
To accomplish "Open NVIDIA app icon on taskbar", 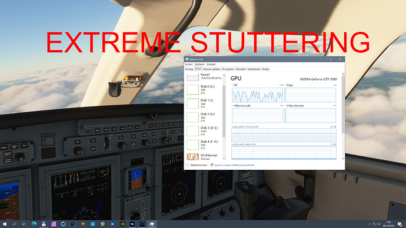I will (x=122, y=224).
